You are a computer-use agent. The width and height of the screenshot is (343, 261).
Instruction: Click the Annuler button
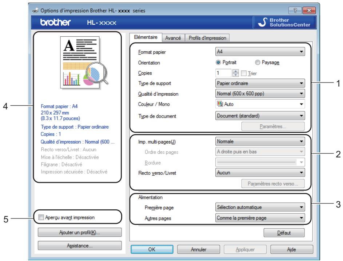pyautogui.click(x=198, y=249)
